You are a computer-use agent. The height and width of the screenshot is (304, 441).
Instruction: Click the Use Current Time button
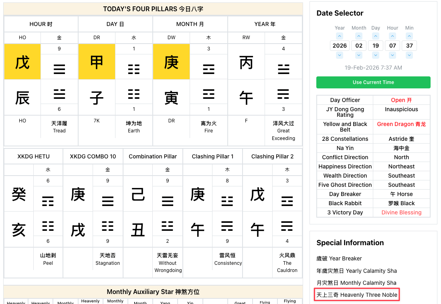click(x=373, y=82)
